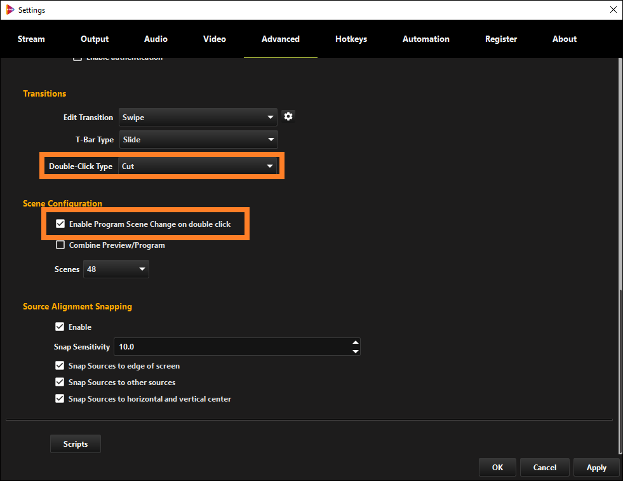Image resolution: width=623 pixels, height=481 pixels.
Task: Click the Snap Sensitivity value field
Action: tap(232, 347)
